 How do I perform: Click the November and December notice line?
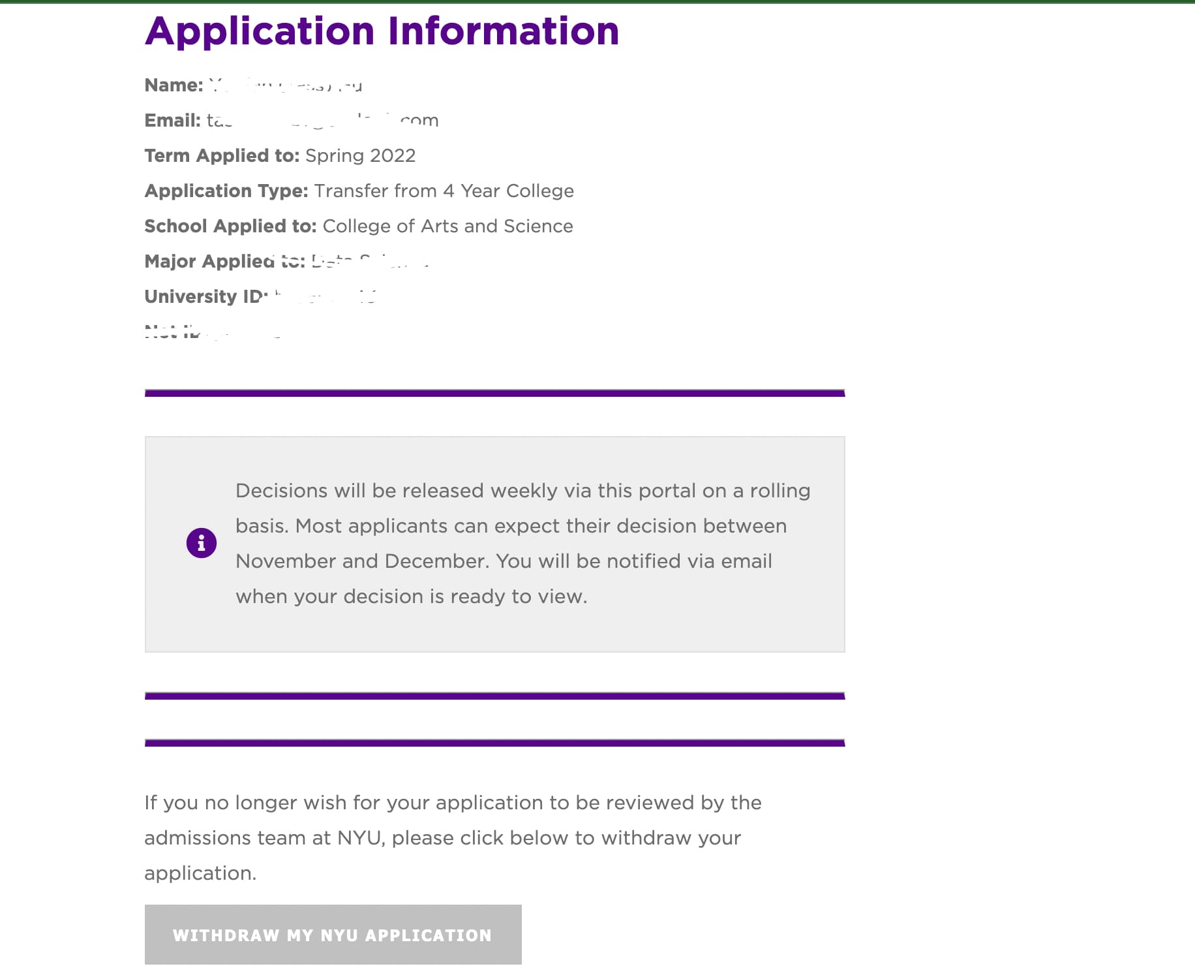tap(503, 561)
